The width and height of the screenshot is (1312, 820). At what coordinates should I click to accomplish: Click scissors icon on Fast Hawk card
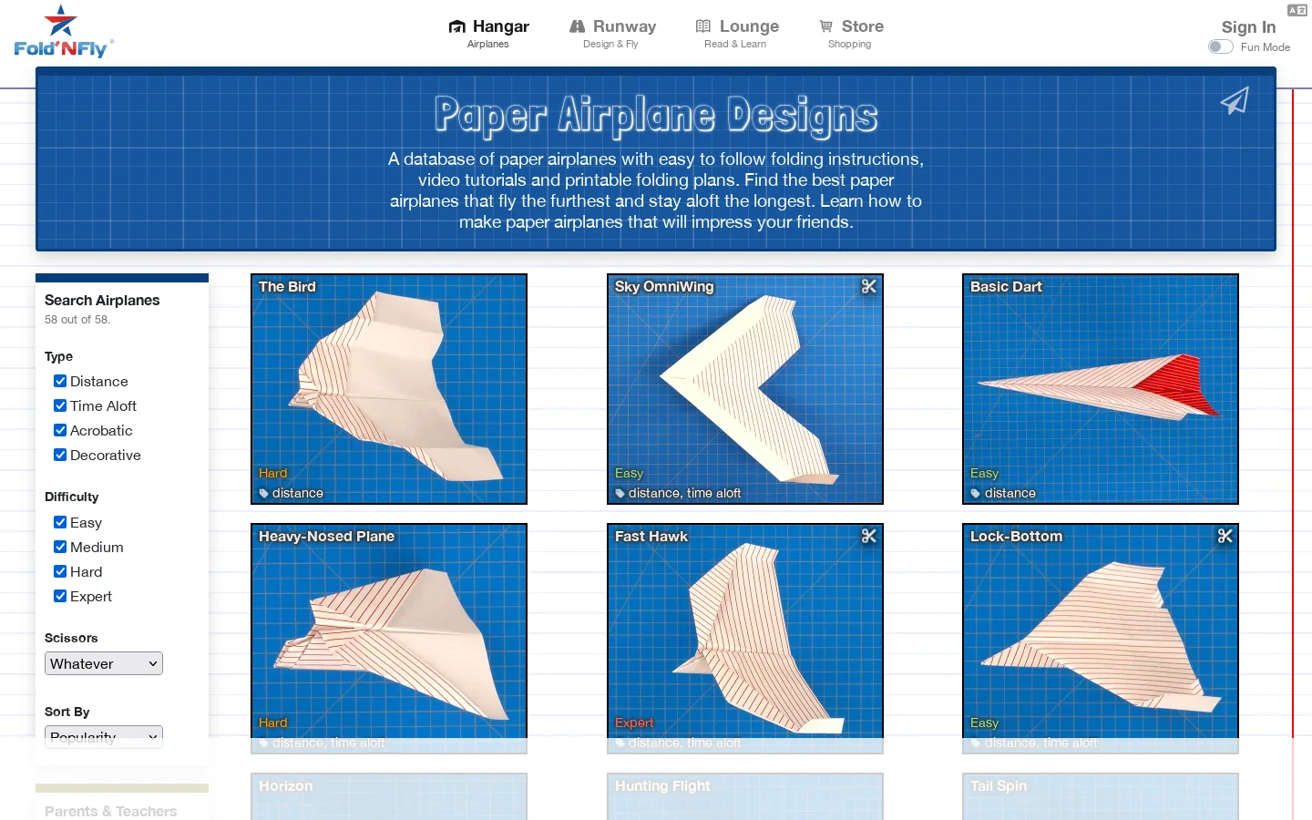[x=869, y=536]
